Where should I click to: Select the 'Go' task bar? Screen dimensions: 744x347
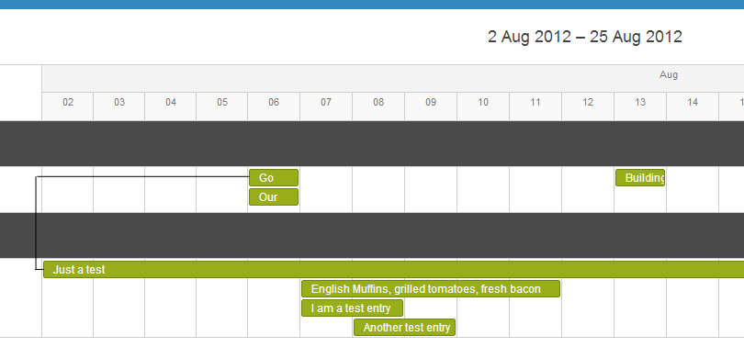pos(274,178)
